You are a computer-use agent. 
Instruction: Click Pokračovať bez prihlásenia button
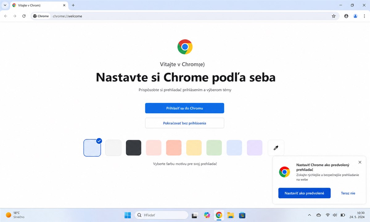(x=184, y=123)
